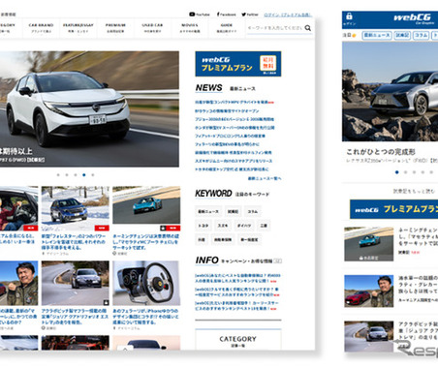438x368 pixels.
Task: Select the active blue dot under mobile carousel
Action: pyautogui.click(x=397, y=172)
